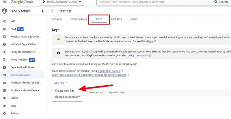This screenshot has width=231, height=119.
Task: Click the Creation date column header
Action: 96,92
